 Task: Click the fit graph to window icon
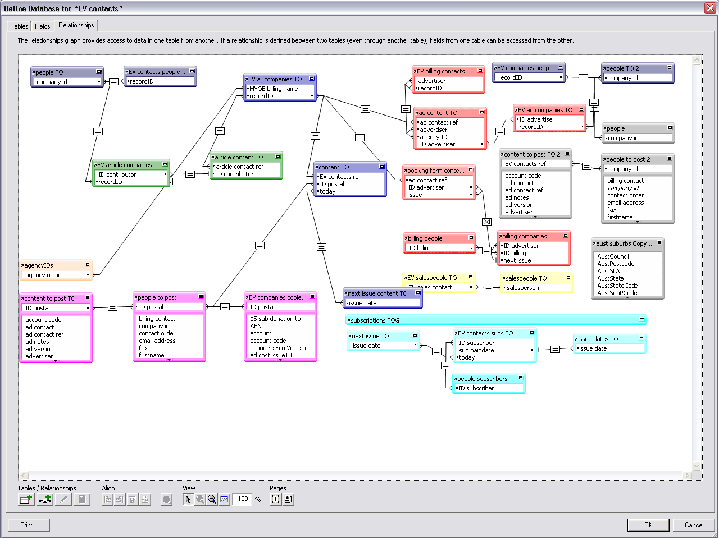click(x=224, y=499)
